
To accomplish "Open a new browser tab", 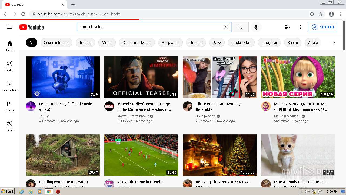I will tap(73, 5).
